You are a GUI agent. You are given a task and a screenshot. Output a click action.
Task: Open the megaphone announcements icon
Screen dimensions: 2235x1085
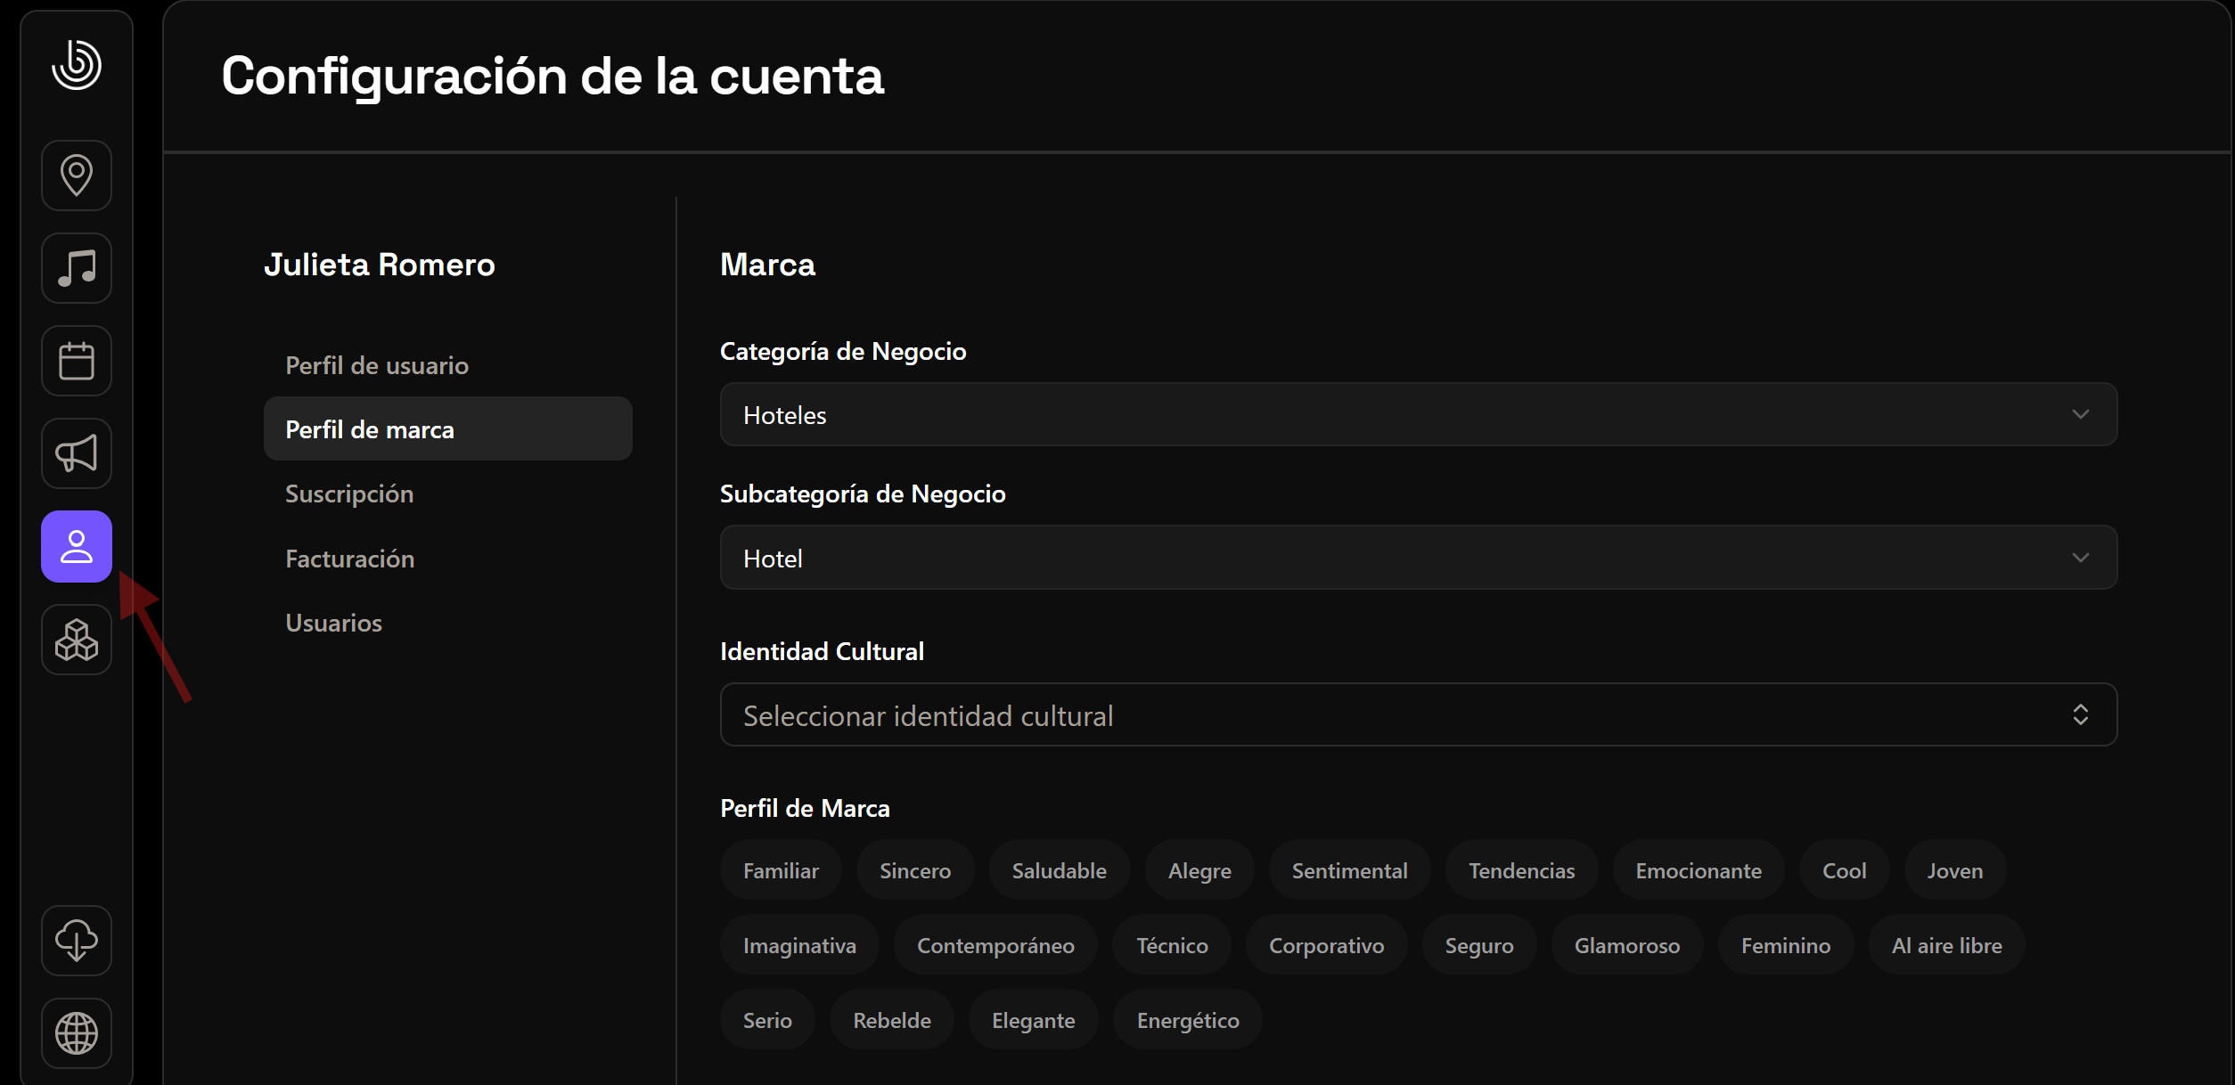coord(77,453)
